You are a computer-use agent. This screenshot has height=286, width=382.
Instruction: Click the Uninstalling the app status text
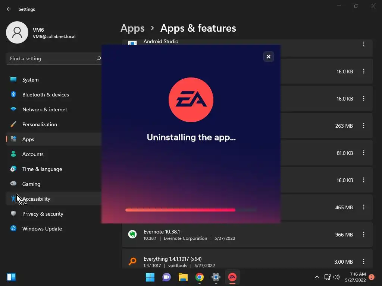click(191, 137)
